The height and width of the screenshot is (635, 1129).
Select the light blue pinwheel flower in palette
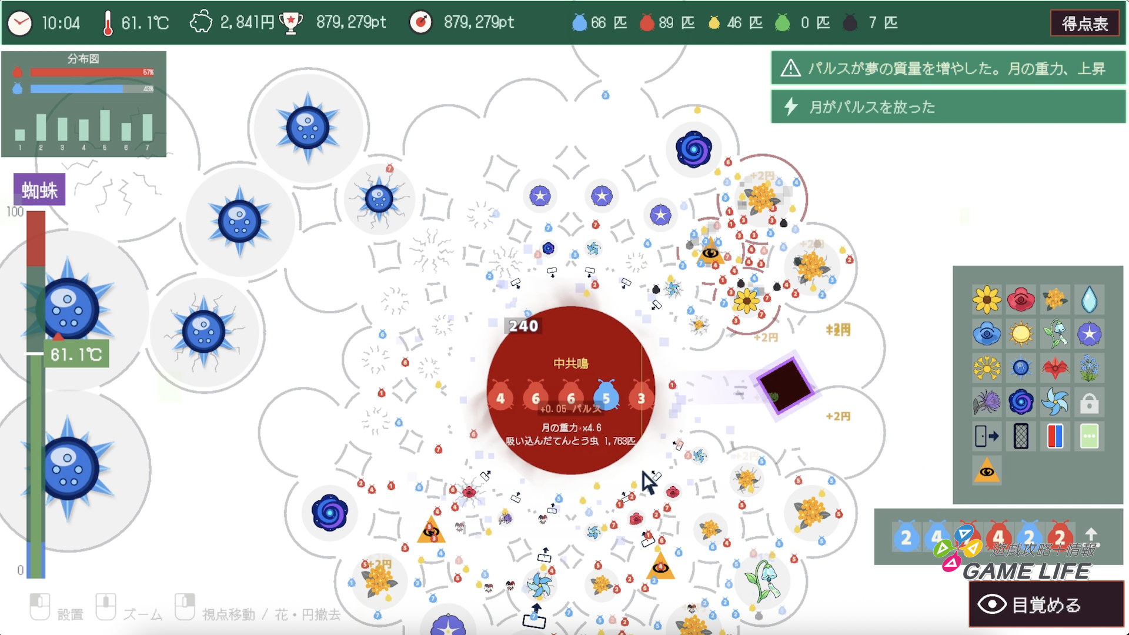pyautogui.click(x=1055, y=402)
